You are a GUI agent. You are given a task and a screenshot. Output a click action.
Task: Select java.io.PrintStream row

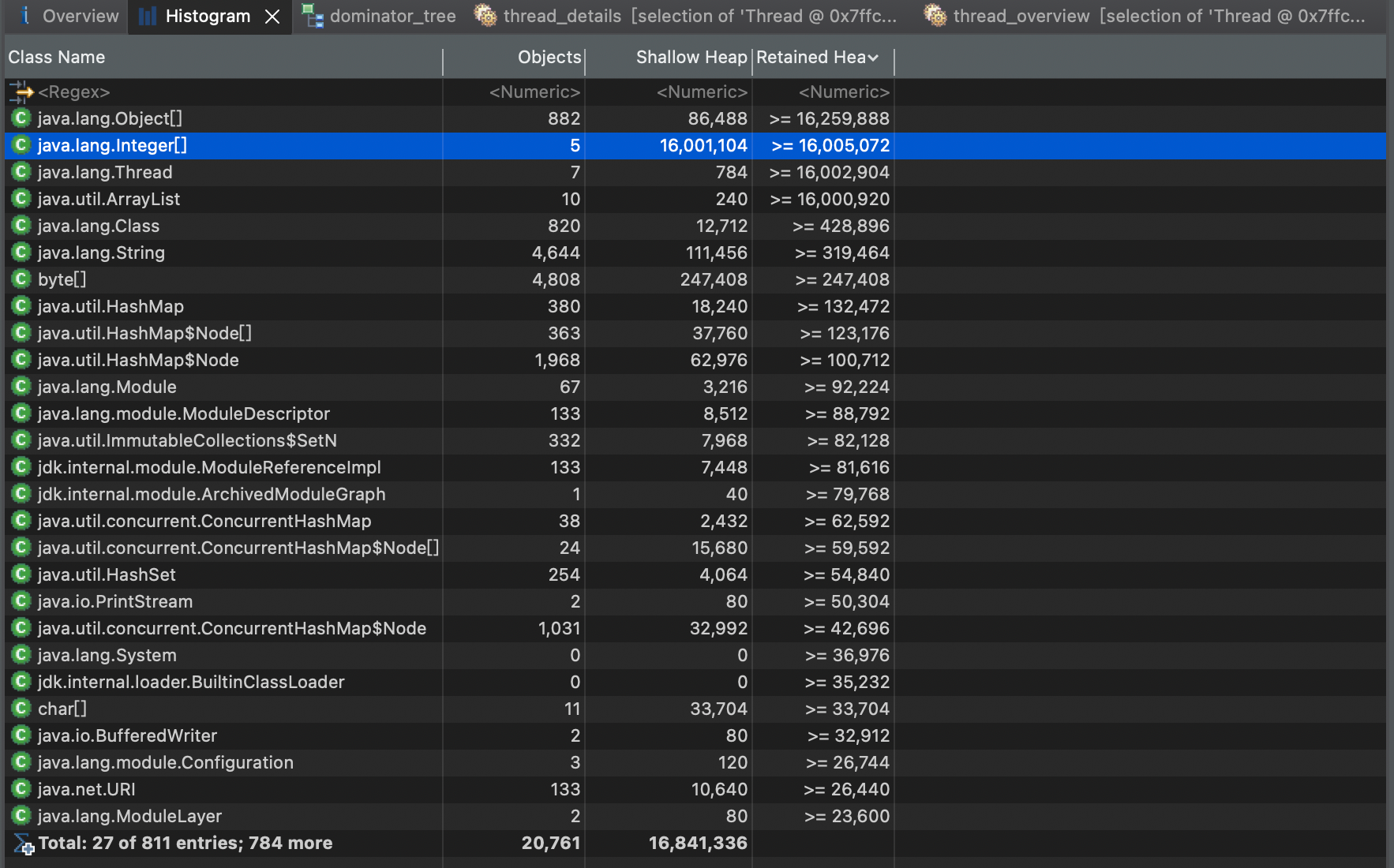695,601
